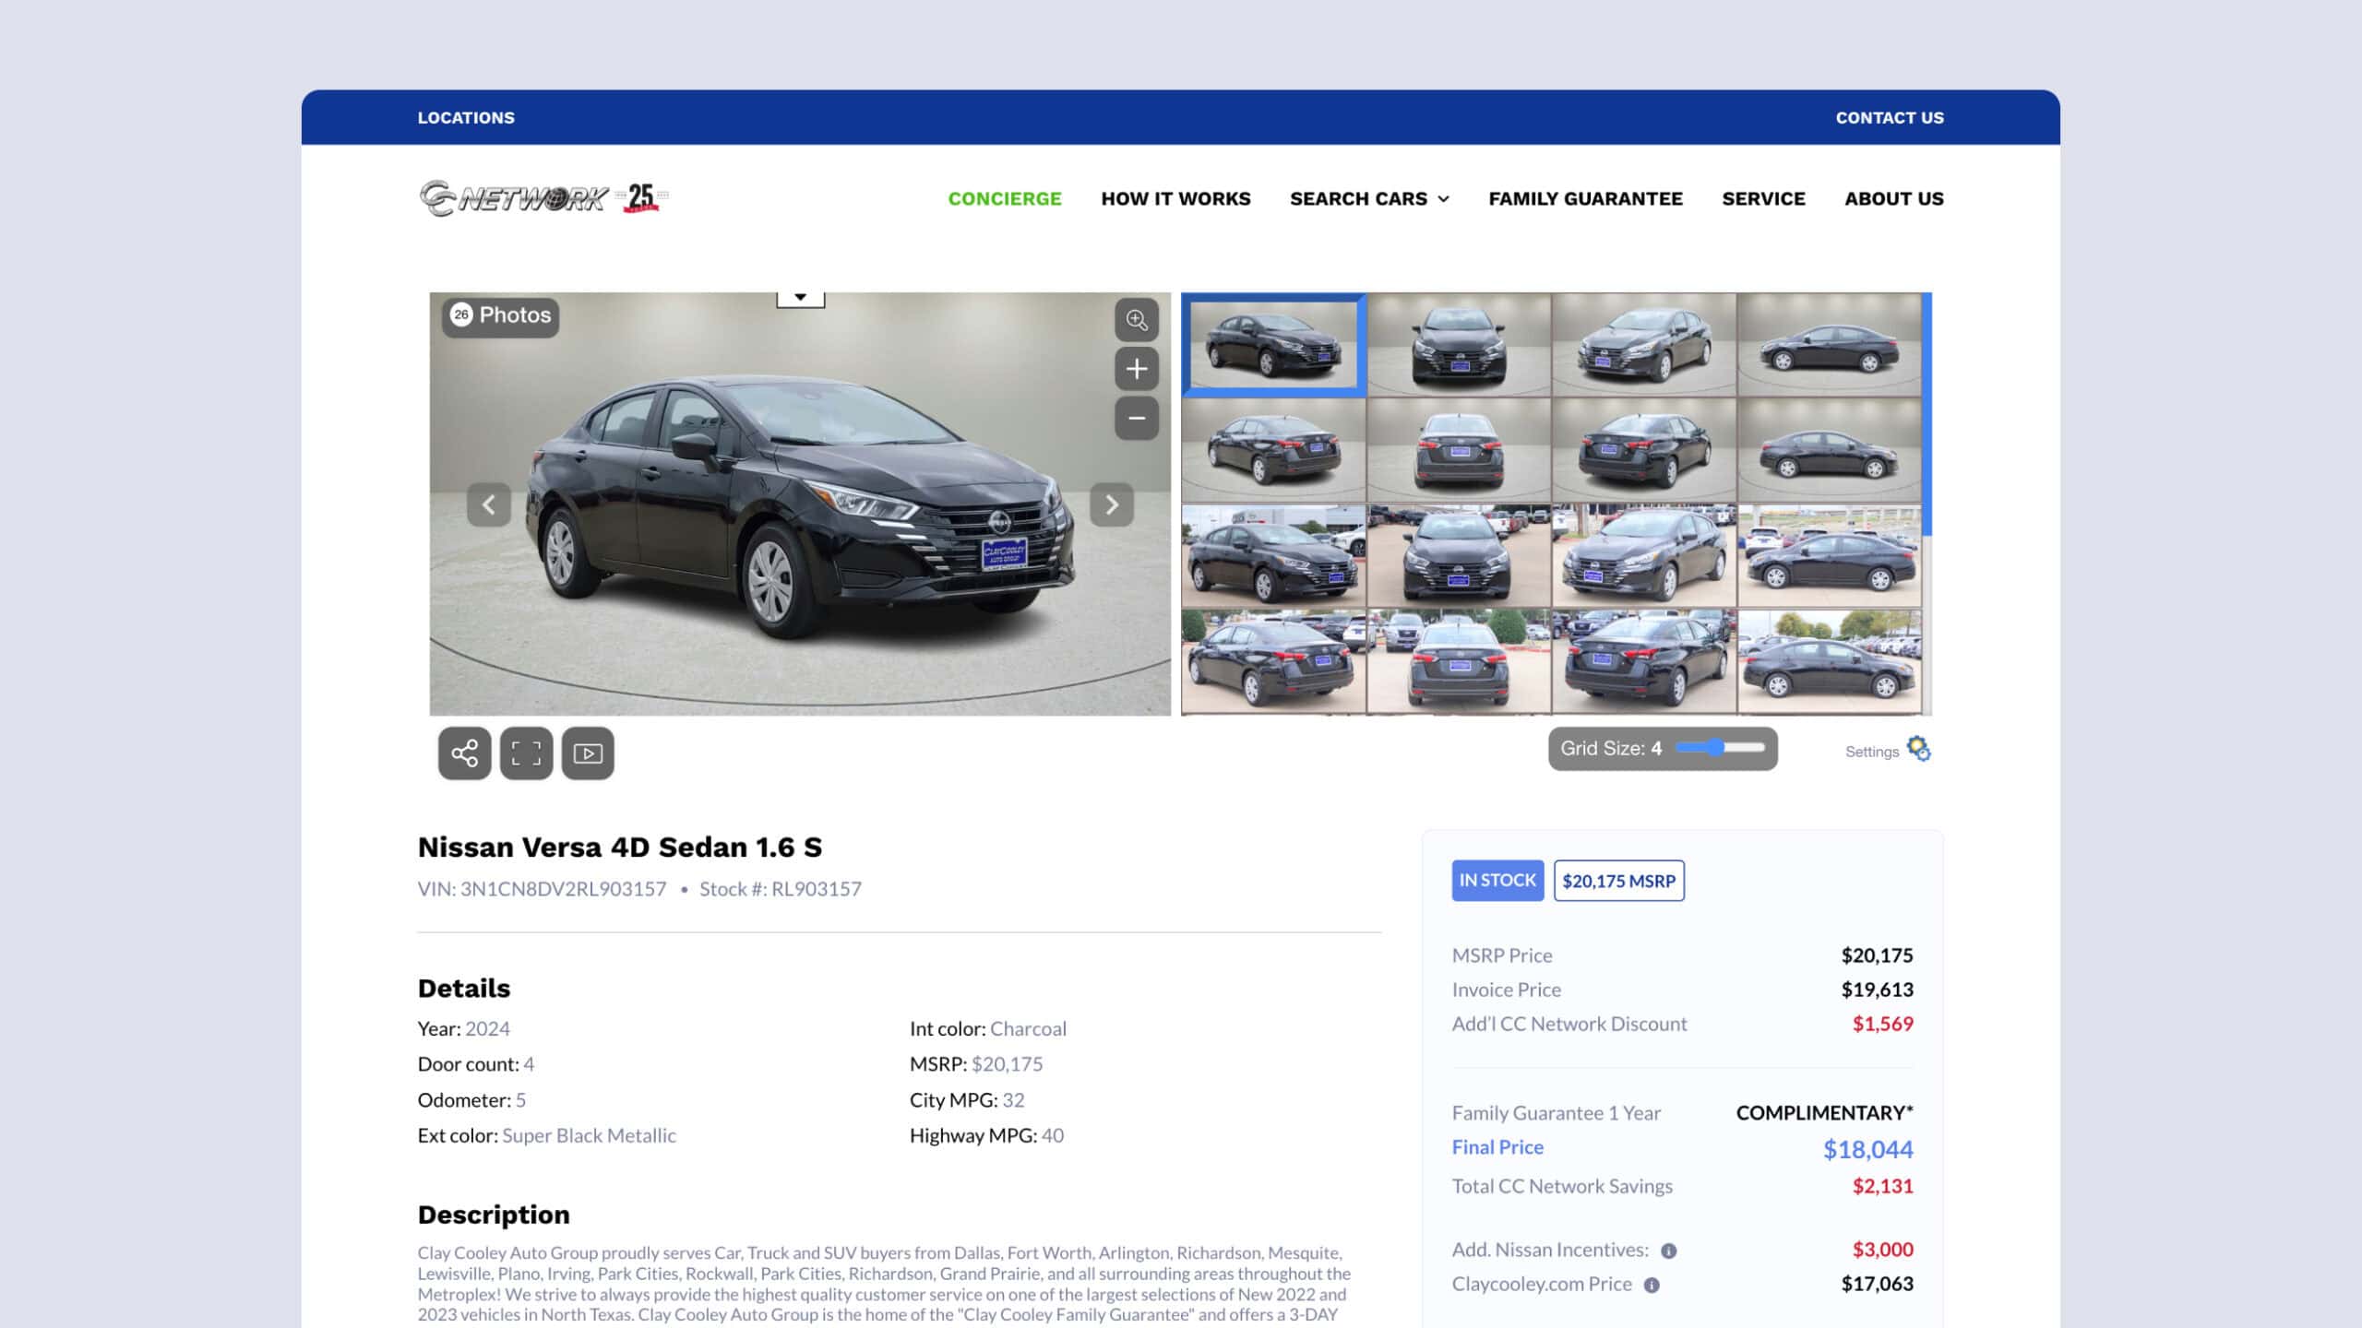
Task: Zoom in with the plus button
Action: [1137, 369]
